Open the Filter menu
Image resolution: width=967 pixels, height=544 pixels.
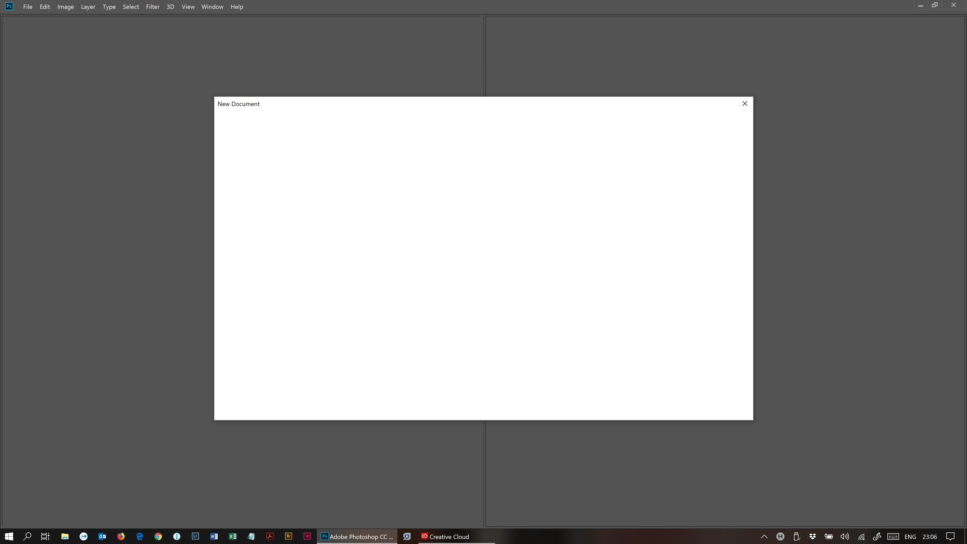point(152,7)
